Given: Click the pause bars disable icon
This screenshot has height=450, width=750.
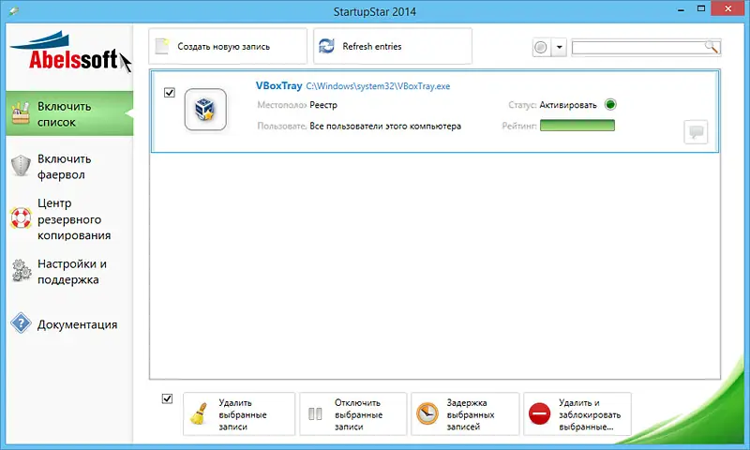Looking at the screenshot, I should [315, 414].
